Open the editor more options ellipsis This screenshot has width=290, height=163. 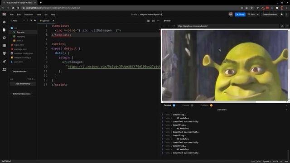(x=158, y=21)
